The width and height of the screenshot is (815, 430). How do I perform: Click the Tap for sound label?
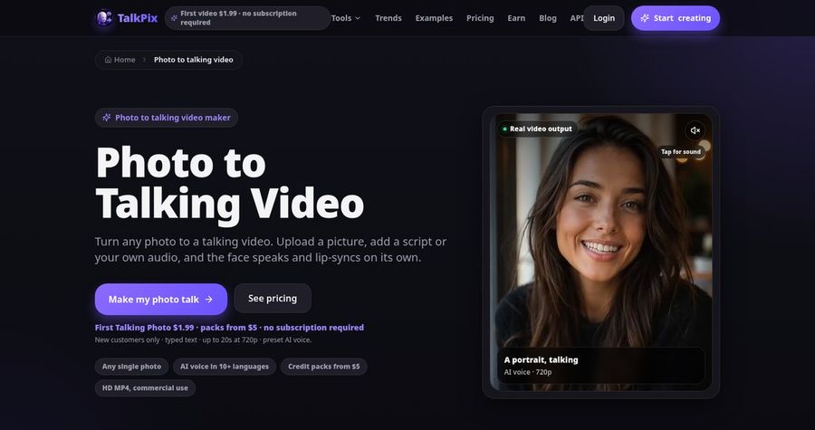click(680, 152)
